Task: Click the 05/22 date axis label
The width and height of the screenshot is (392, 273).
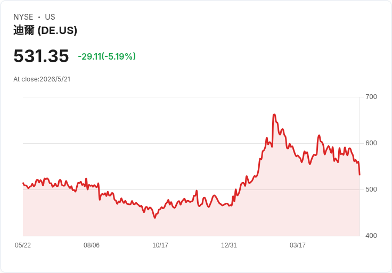Action: (x=23, y=245)
